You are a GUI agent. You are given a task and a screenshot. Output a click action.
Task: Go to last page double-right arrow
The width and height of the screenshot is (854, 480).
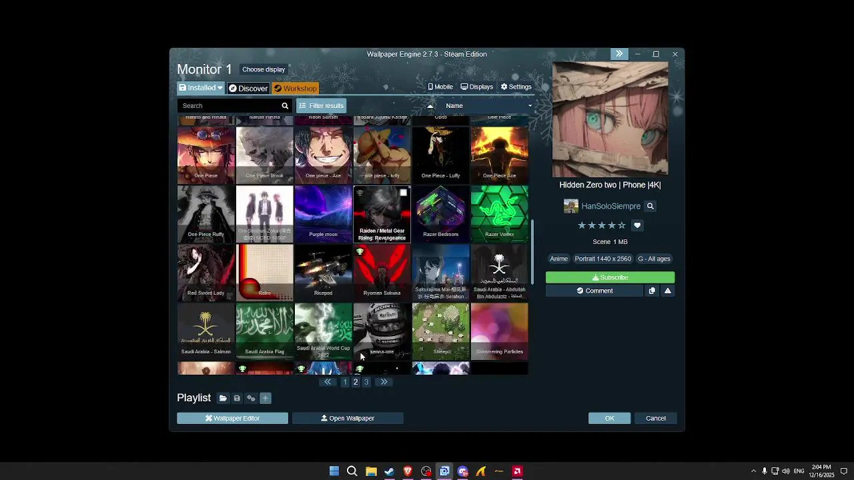pos(384,382)
